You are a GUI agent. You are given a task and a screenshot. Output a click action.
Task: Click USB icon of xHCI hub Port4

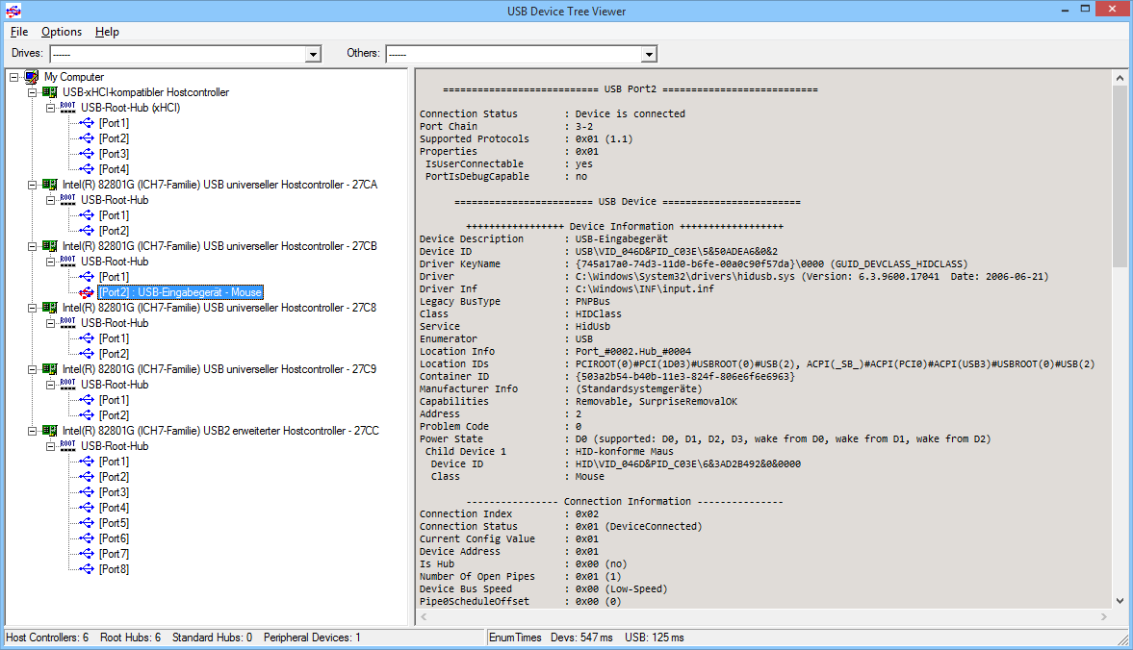coord(86,169)
